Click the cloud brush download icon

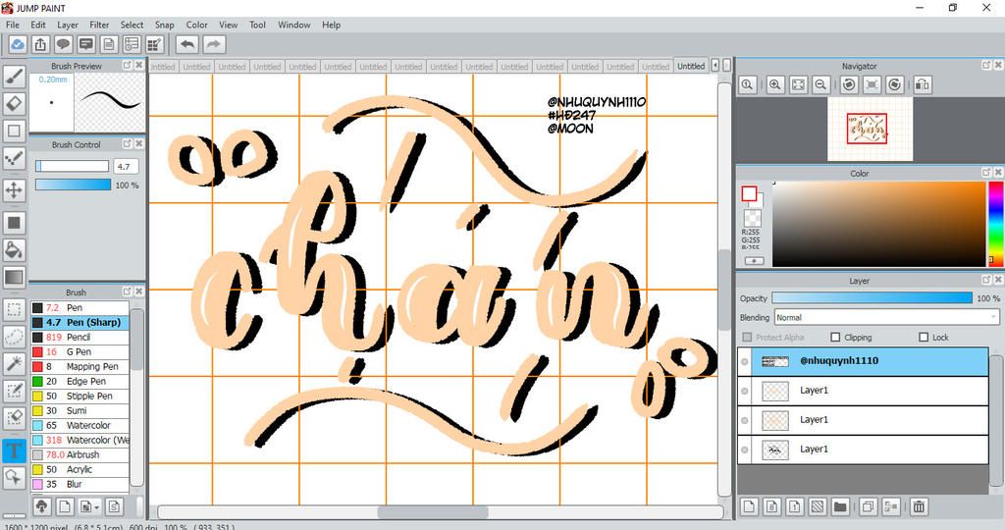(x=41, y=506)
